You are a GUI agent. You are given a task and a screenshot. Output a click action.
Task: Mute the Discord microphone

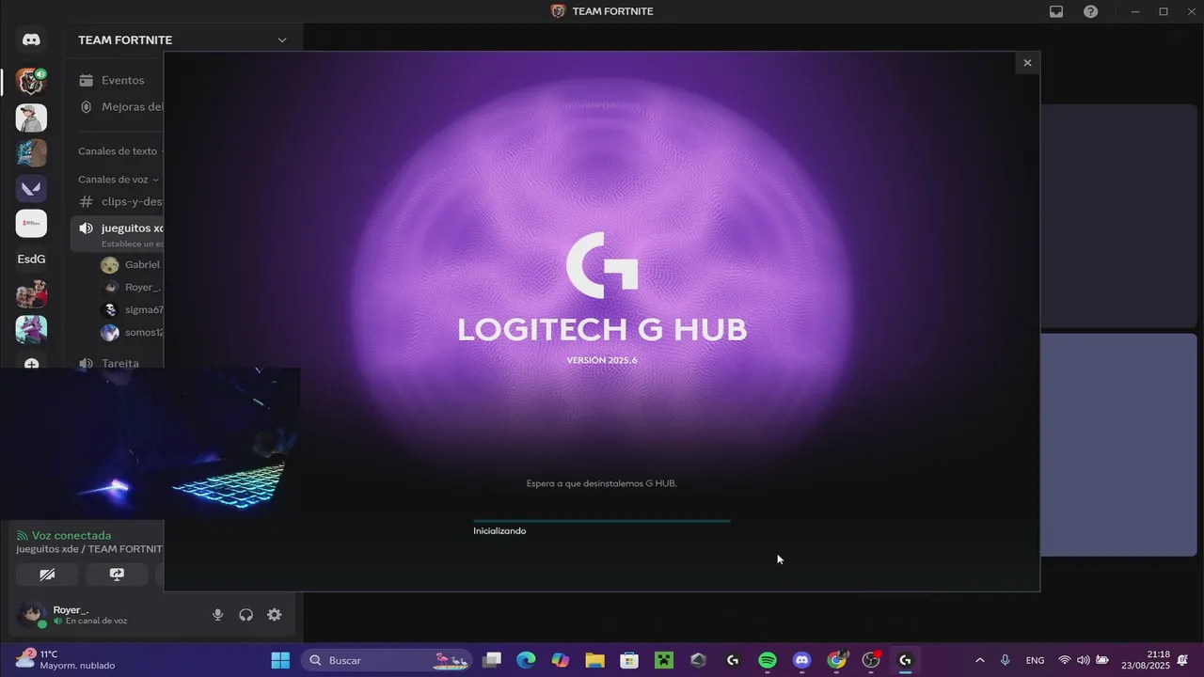coord(218,615)
